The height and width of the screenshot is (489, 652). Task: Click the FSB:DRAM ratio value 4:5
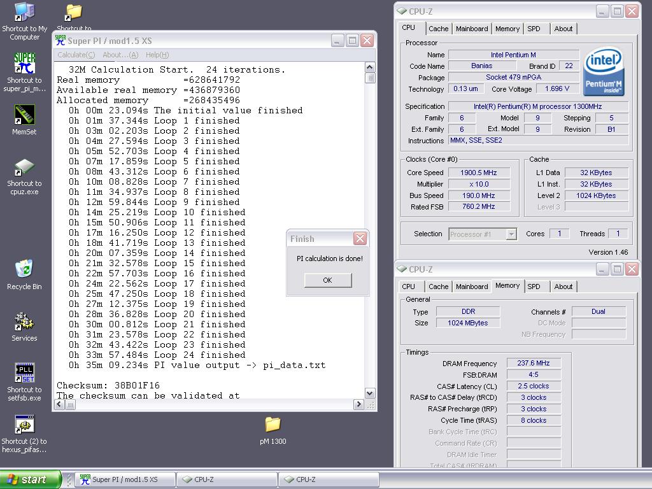coord(534,374)
